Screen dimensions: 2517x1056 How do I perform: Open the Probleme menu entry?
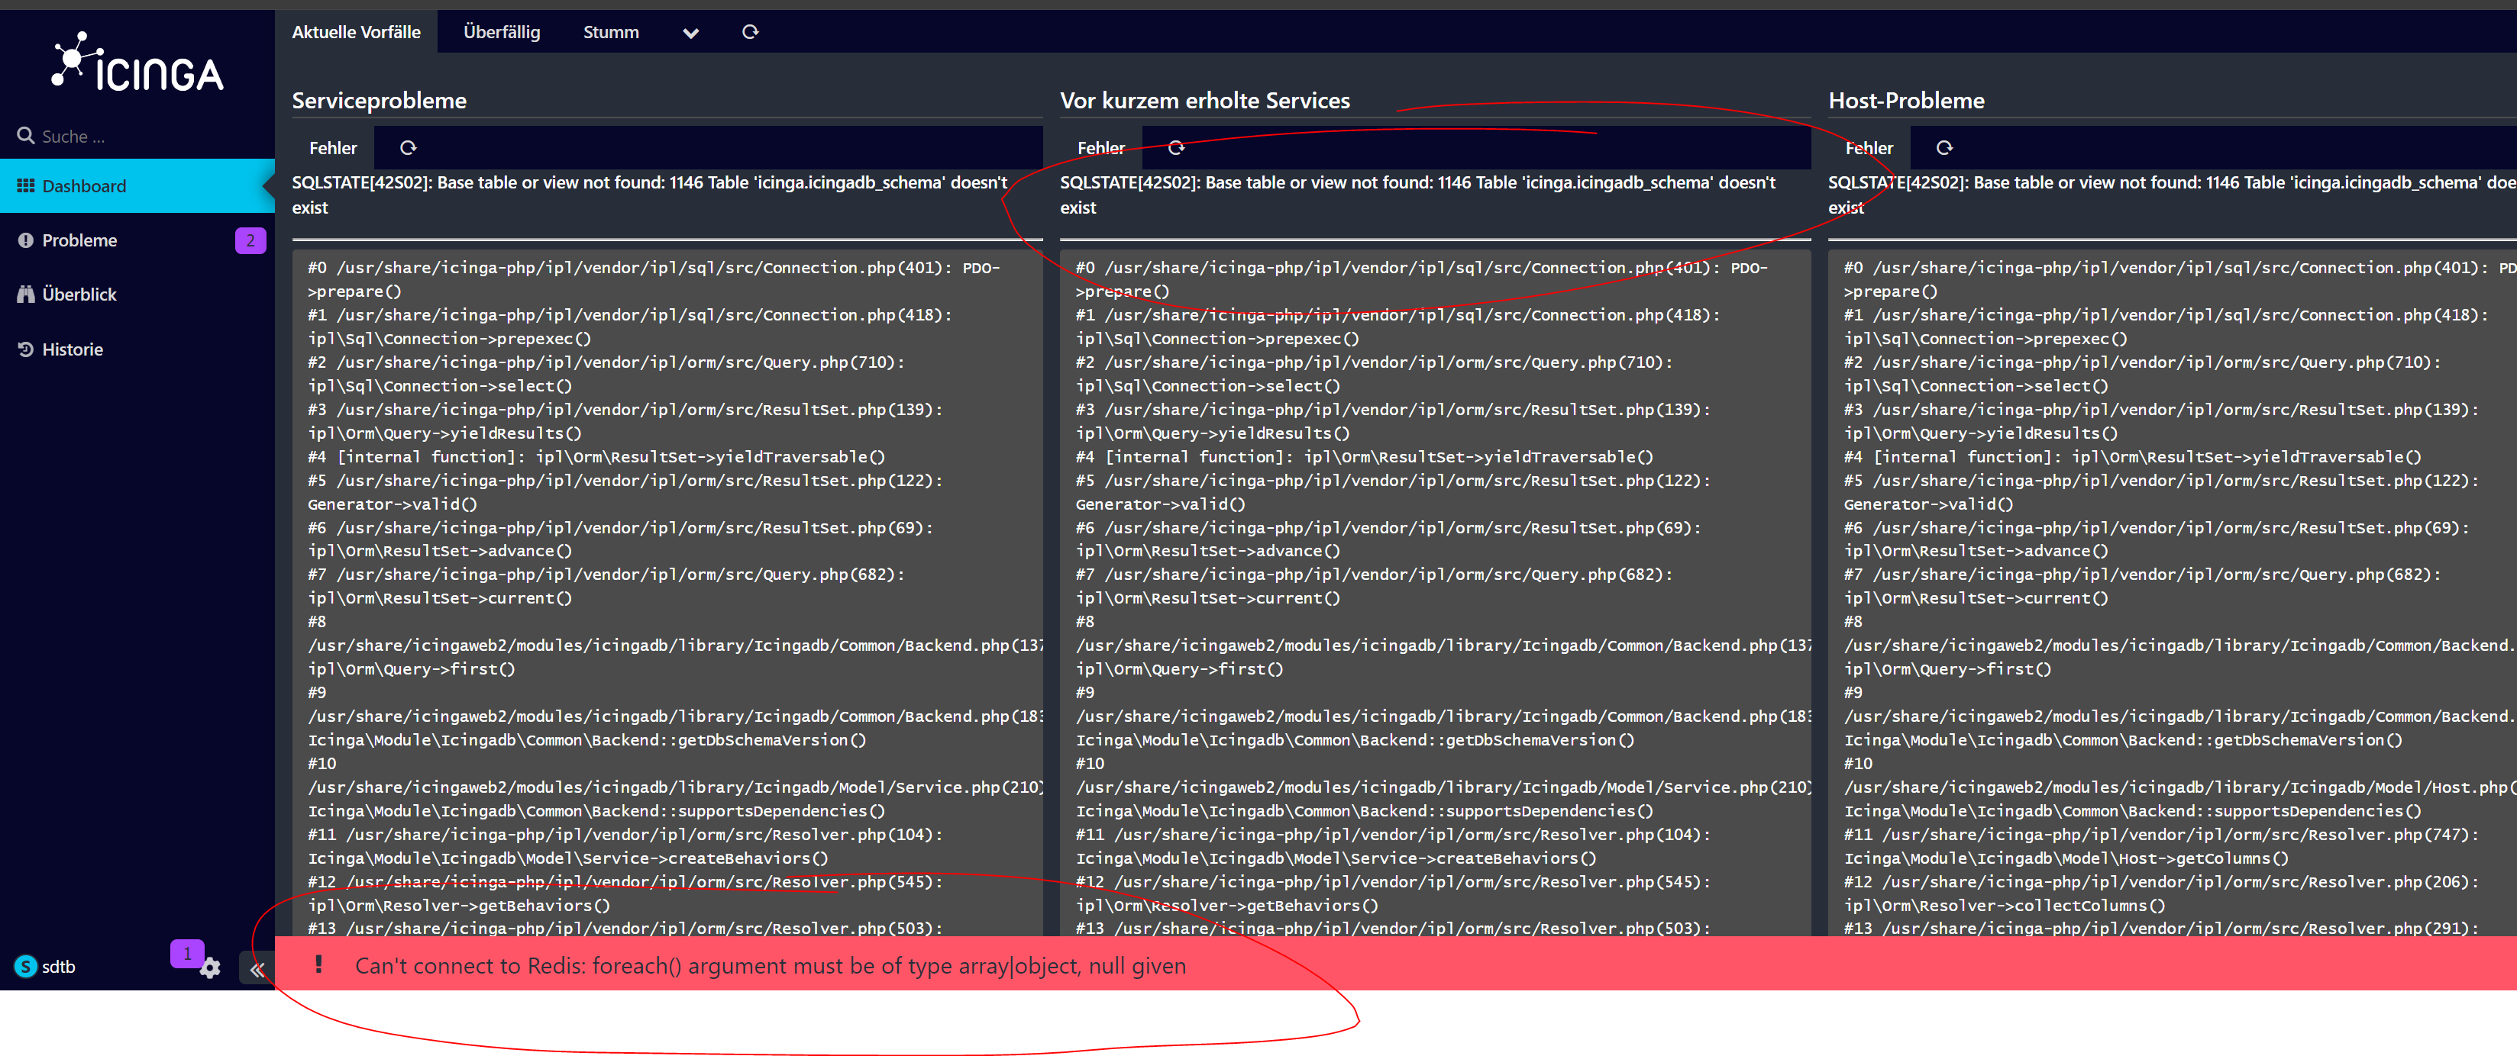[x=137, y=240]
